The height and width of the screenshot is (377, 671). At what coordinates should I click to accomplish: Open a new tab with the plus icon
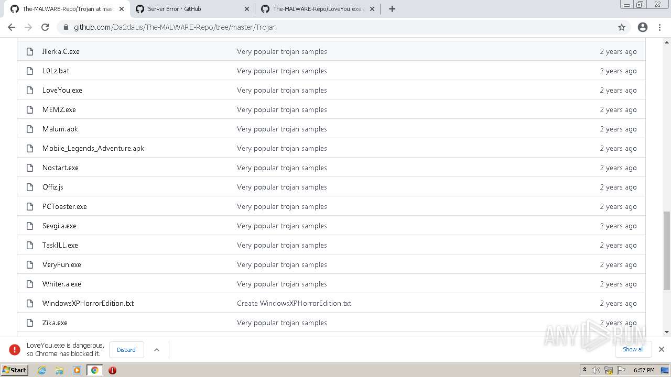pos(392,9)
